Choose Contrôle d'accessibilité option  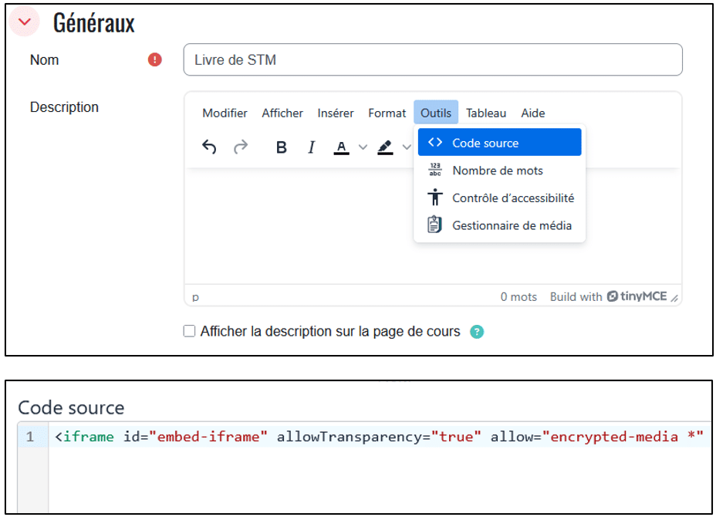[499, 198]
